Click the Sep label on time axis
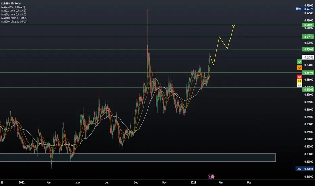The image size is (315, 186). pos(136,183)
